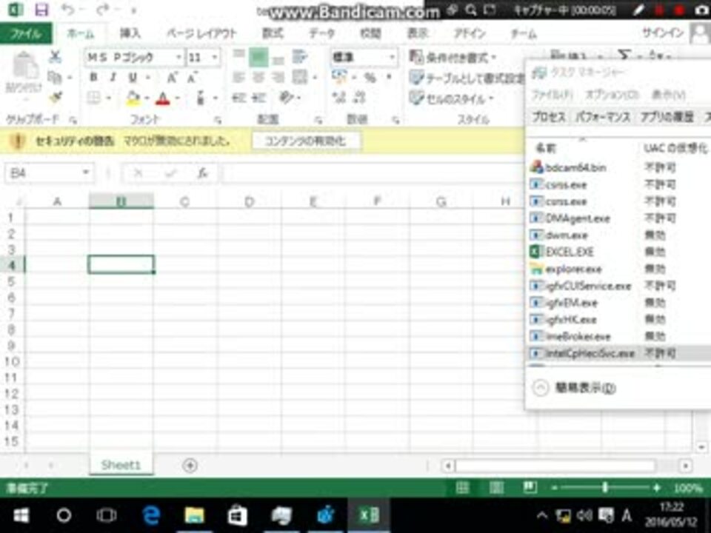Open the Page Layout ribbon tab

tap(201, 33)
